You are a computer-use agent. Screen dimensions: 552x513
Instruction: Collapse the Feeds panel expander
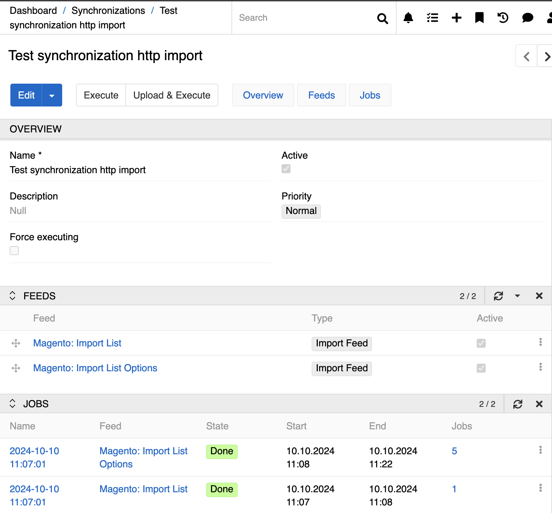(x=12, y=296)
